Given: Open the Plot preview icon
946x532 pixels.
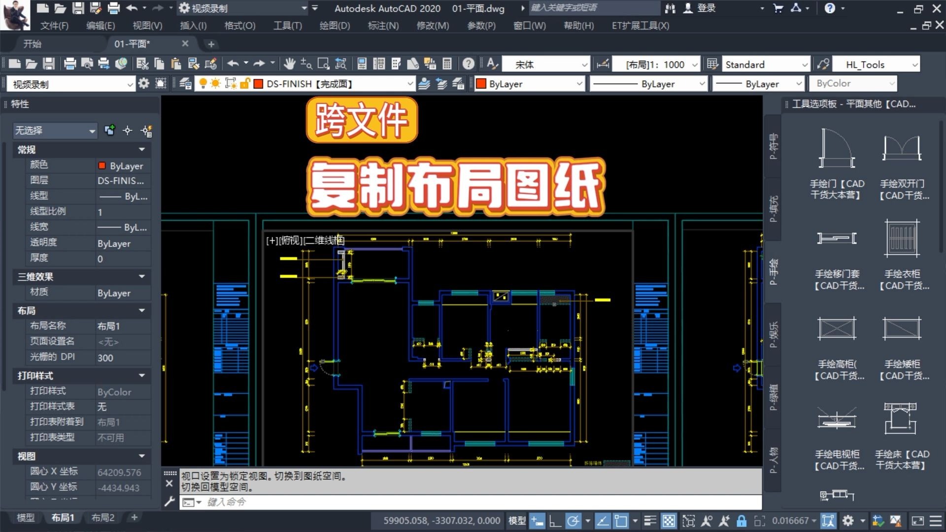Looking at the screenshot, I should click(88, 64).
